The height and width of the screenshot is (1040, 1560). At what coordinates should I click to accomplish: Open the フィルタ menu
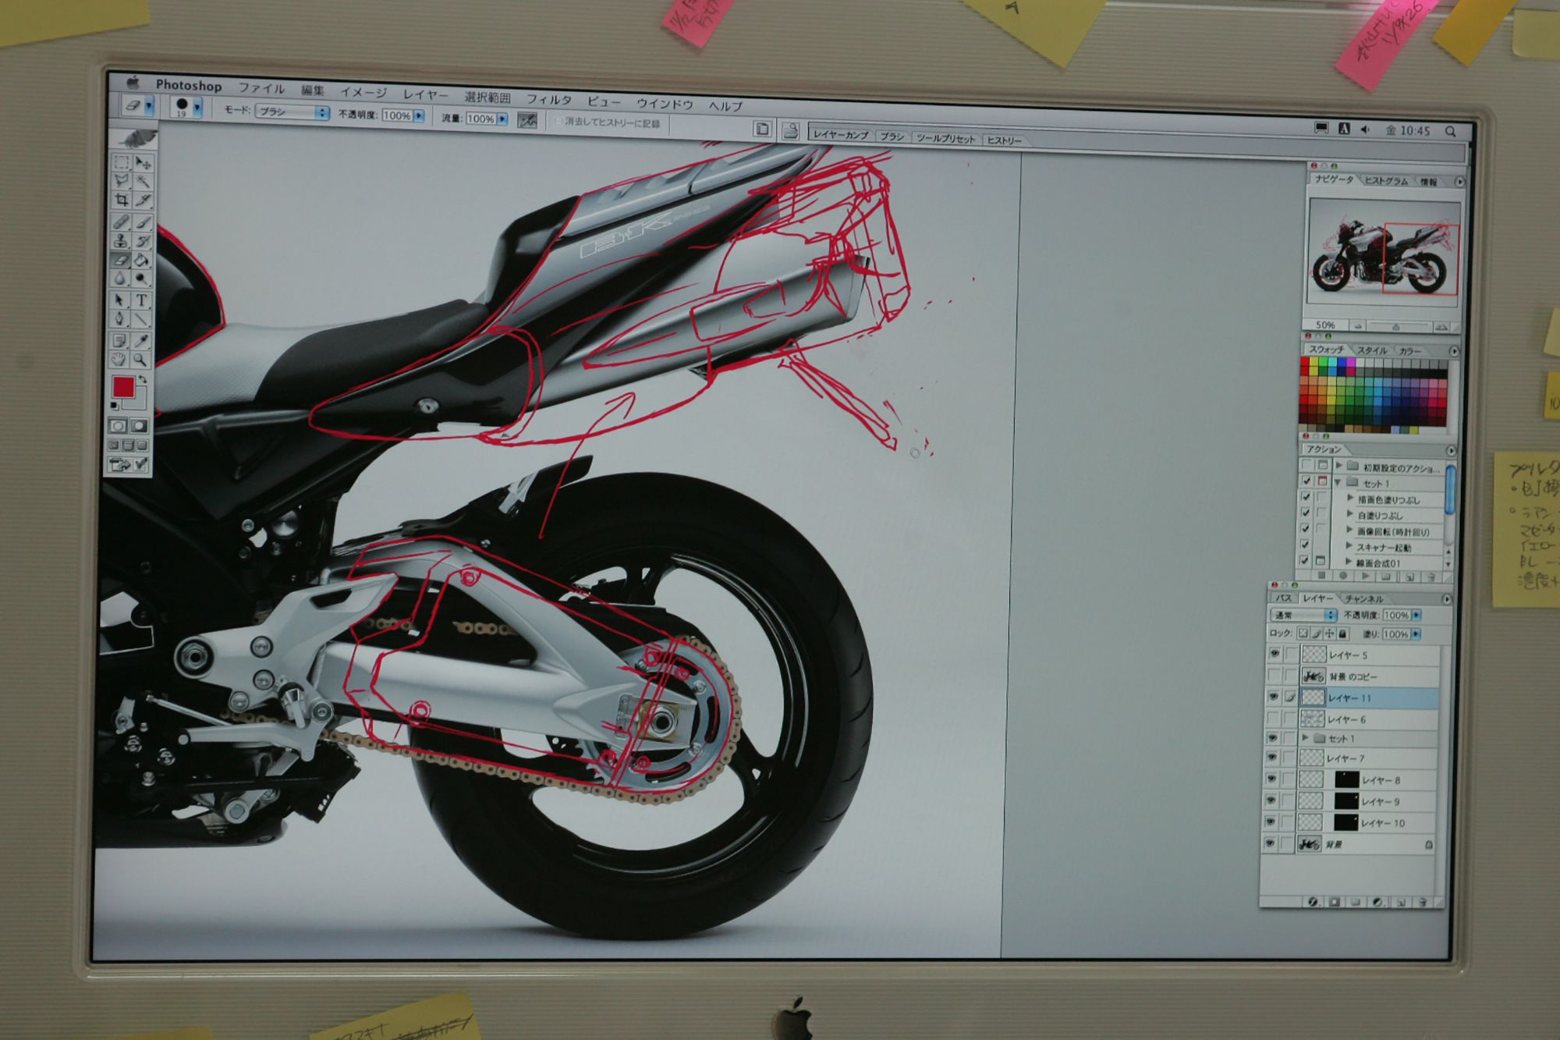tap(548, 100)
